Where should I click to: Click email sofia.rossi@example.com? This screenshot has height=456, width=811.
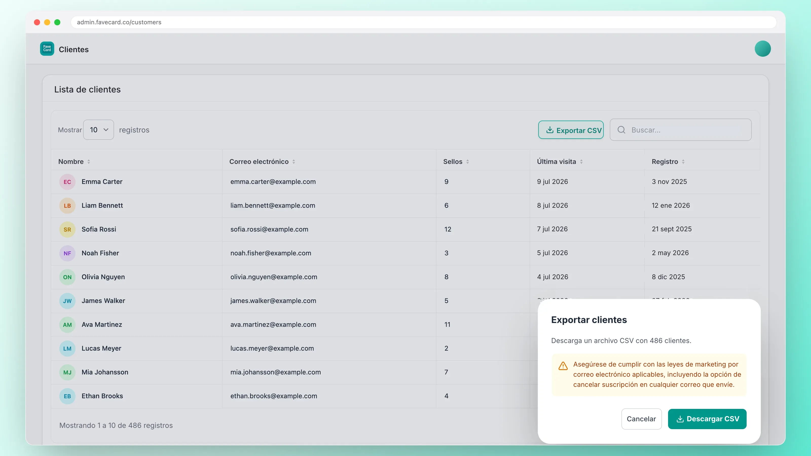269,229
